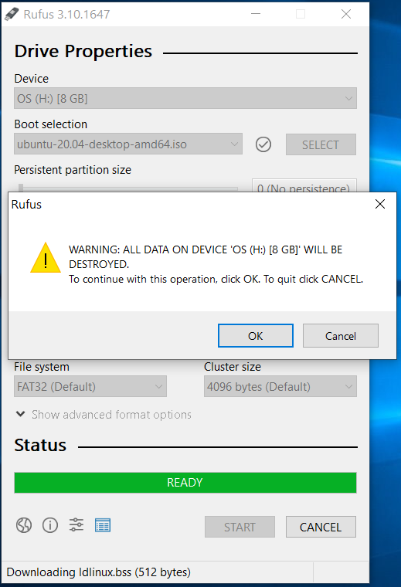Show the log window icon
This screenshot has width=401, height=587.
[x=103, y=525]
